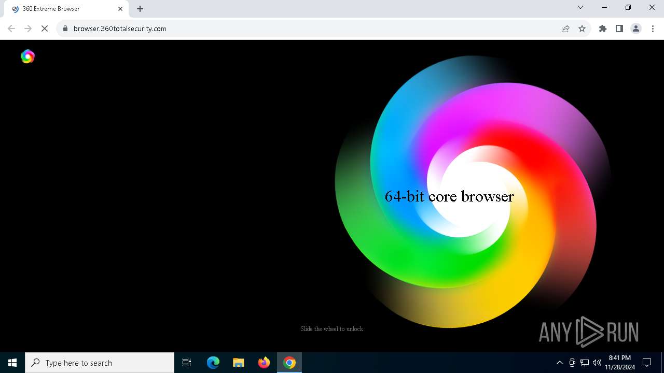Screen dimensions: 664x373
Task: Open the Chrome profile avatar
Action: [x=636, y=28]
